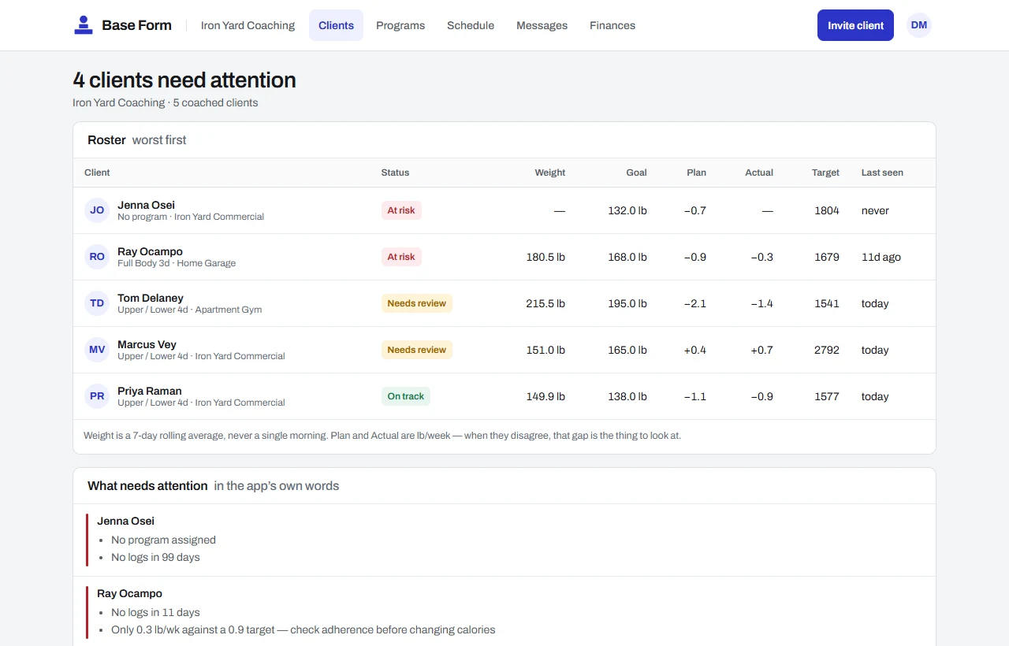Click Jenna Osei's JO avatar

[x=97, y=210]
